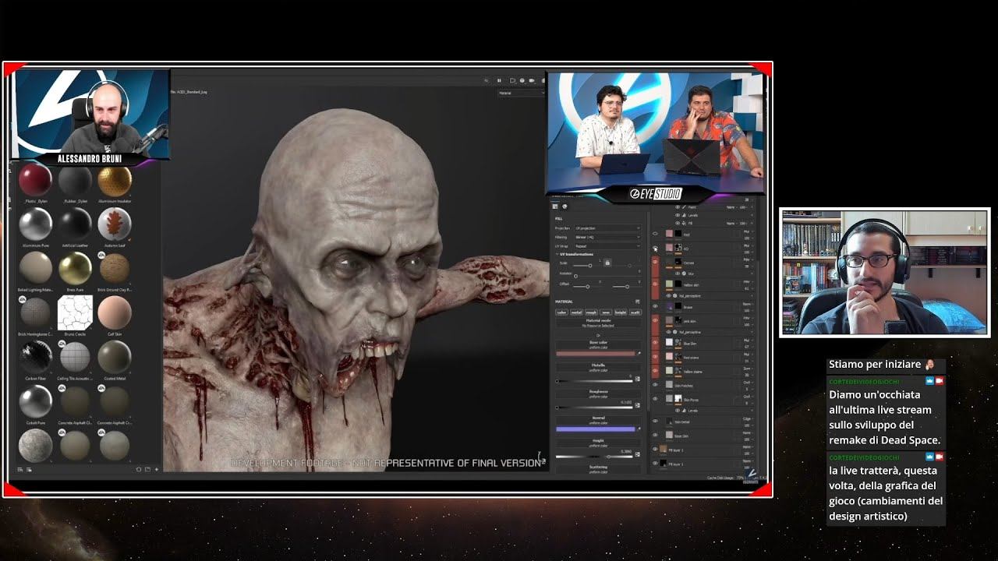Viewport: 998px width, 561px height.
Task: Open the Filtering dropdown
Action: (x=607, y=237)
